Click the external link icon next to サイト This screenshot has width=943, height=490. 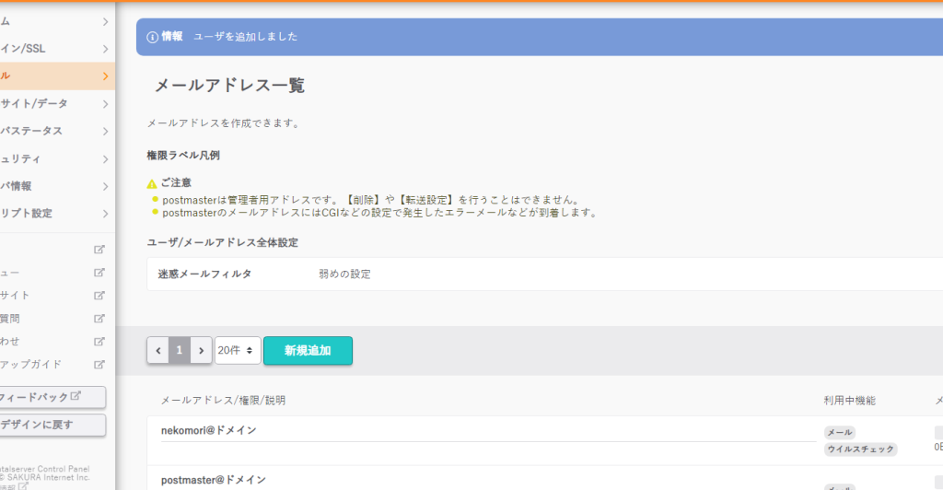tap(99, 295)
